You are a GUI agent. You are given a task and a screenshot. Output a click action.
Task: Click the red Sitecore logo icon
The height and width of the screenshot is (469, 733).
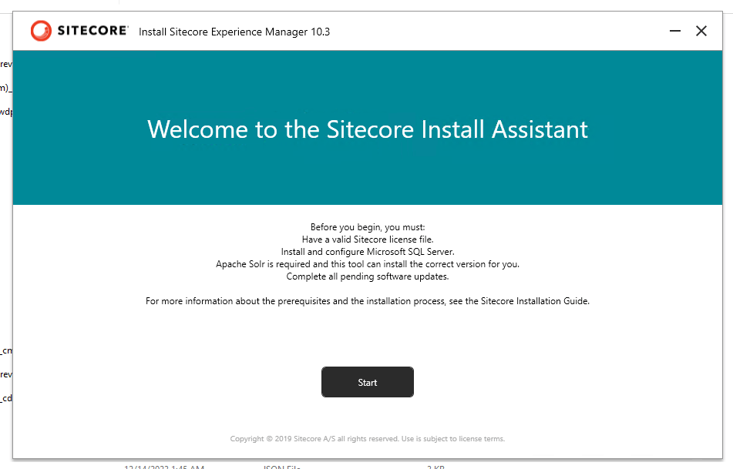40,31
